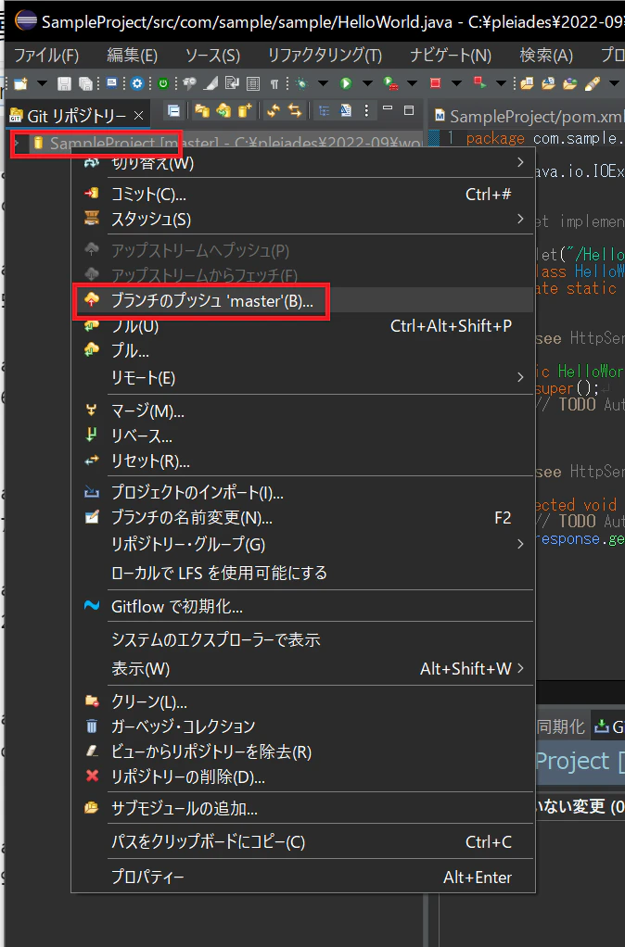Open dropdown arrow next to New icon
Screen dimensions: 625x947
tap(42, 83)
